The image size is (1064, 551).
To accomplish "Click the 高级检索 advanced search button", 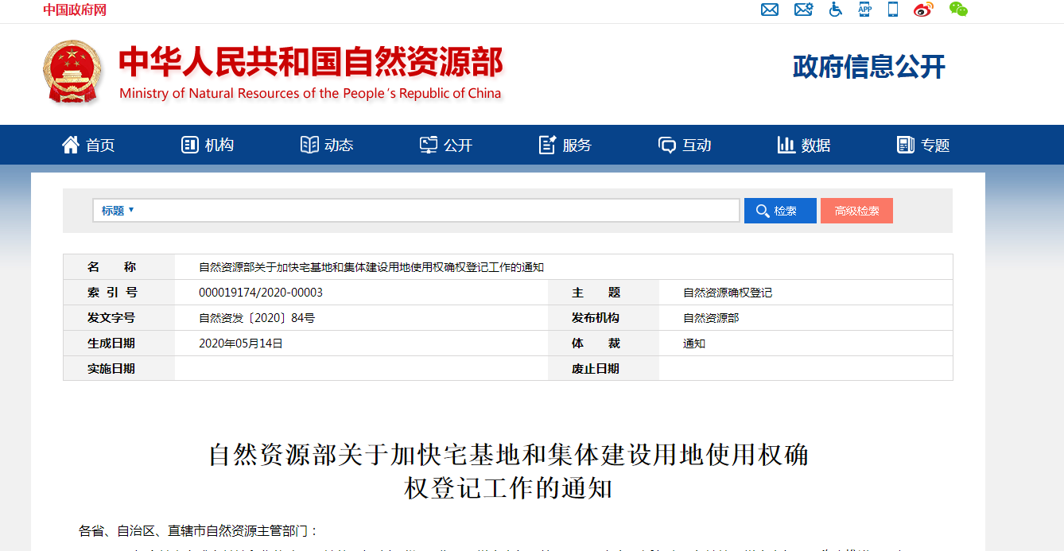I will (x=856, y=211).
